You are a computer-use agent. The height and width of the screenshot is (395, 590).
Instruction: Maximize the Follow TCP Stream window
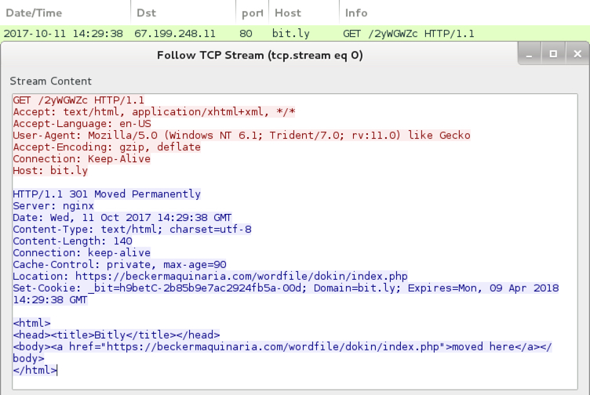(553, 54)
